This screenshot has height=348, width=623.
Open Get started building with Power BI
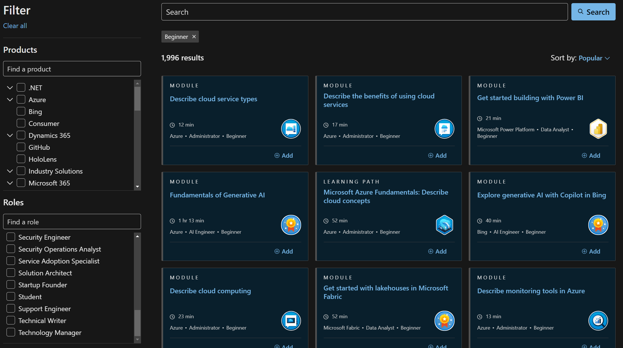[x=530, y=98]
